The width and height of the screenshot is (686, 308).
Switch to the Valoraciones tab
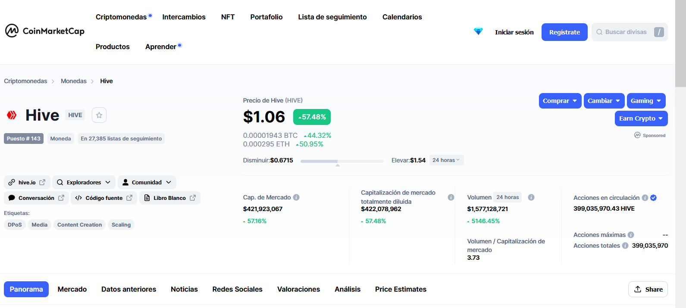[299, 289]
